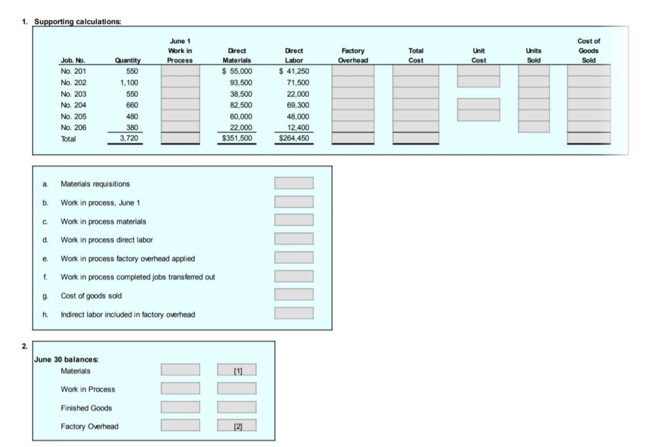Click the Work in process direct labor answer box
649x447 pixels.
[x=293, y=238]
